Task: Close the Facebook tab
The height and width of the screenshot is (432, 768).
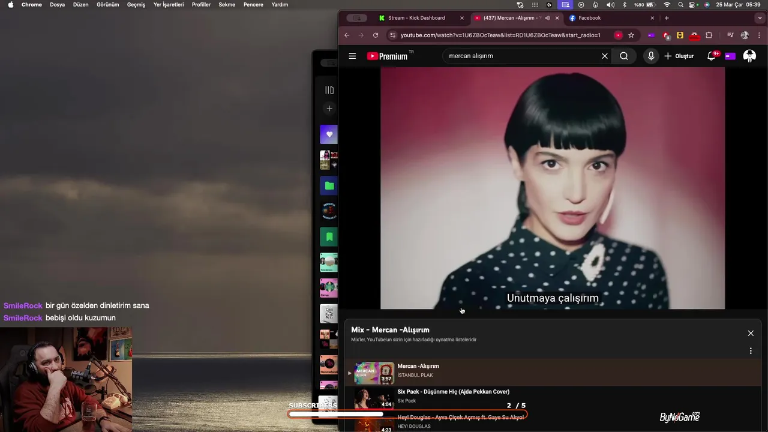Action: (x=652, y=18)
